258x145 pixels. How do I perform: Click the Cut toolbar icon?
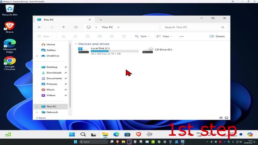click(x=63, y=36)
